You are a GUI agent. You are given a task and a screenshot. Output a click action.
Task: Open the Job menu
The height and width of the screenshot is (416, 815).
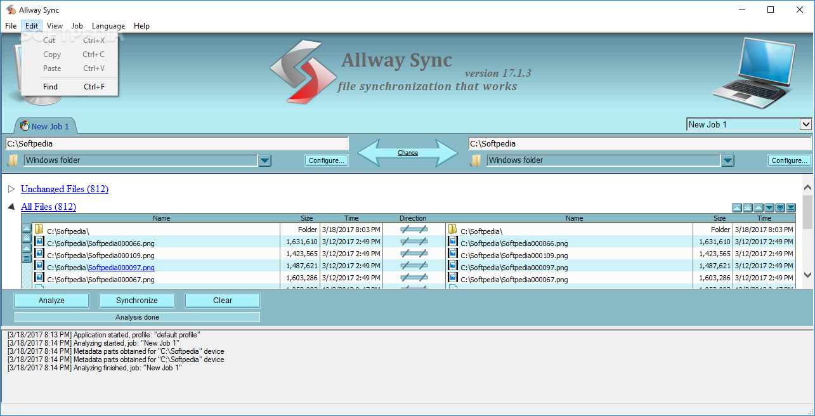tap(77, 26)
